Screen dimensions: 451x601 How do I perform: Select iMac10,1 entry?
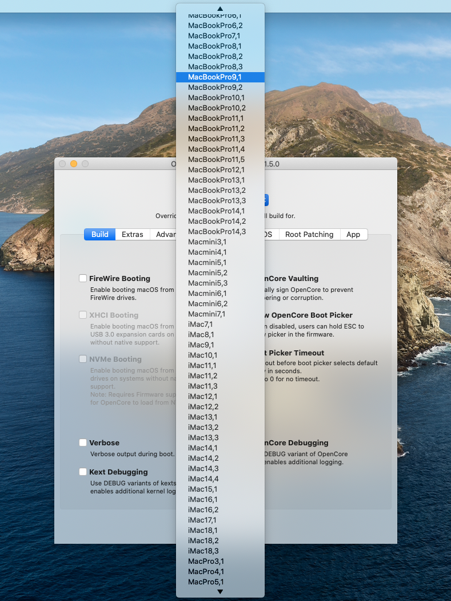(x=220, y=355)
